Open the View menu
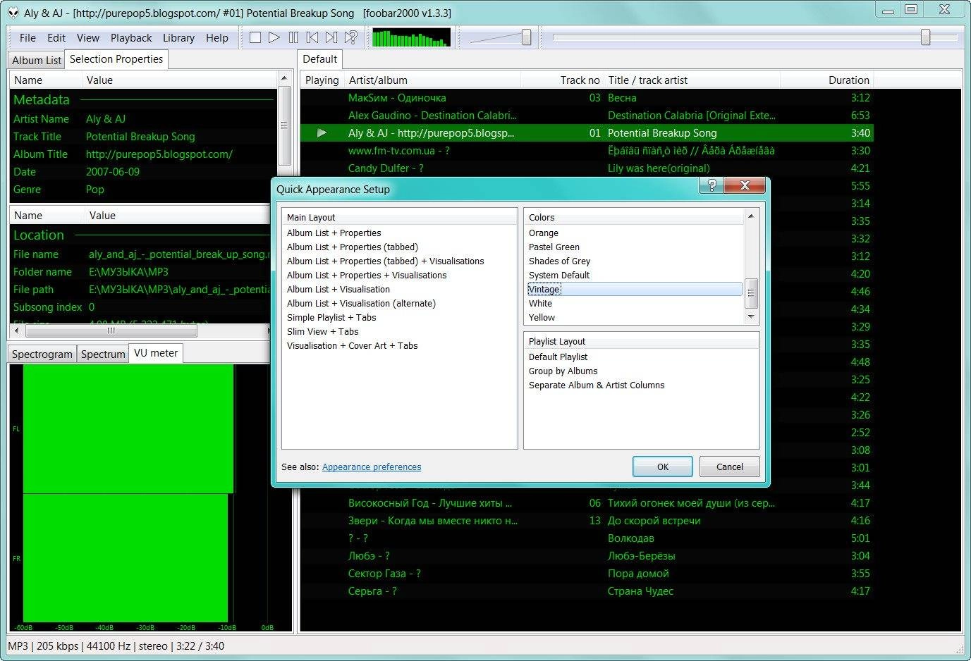Screen dimensions: 971x661 pos(88,38)
